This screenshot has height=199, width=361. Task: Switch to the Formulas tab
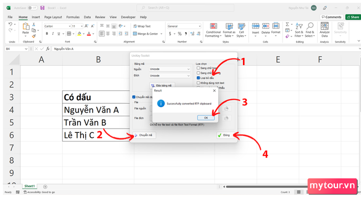point(73,17)
